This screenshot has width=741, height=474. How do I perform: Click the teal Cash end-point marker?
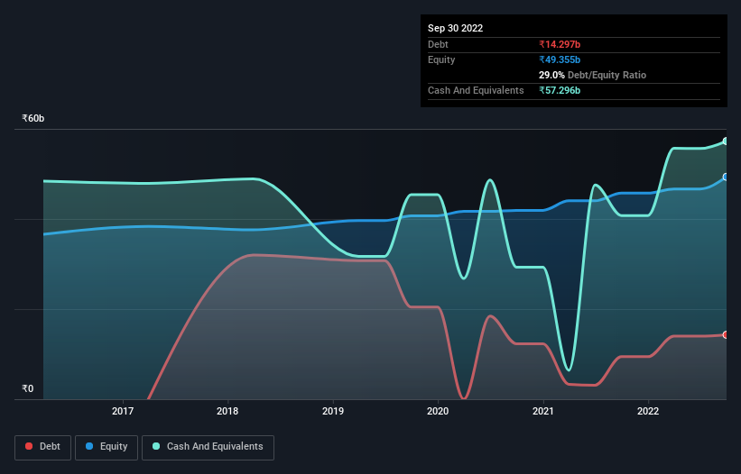coord(726,141)
